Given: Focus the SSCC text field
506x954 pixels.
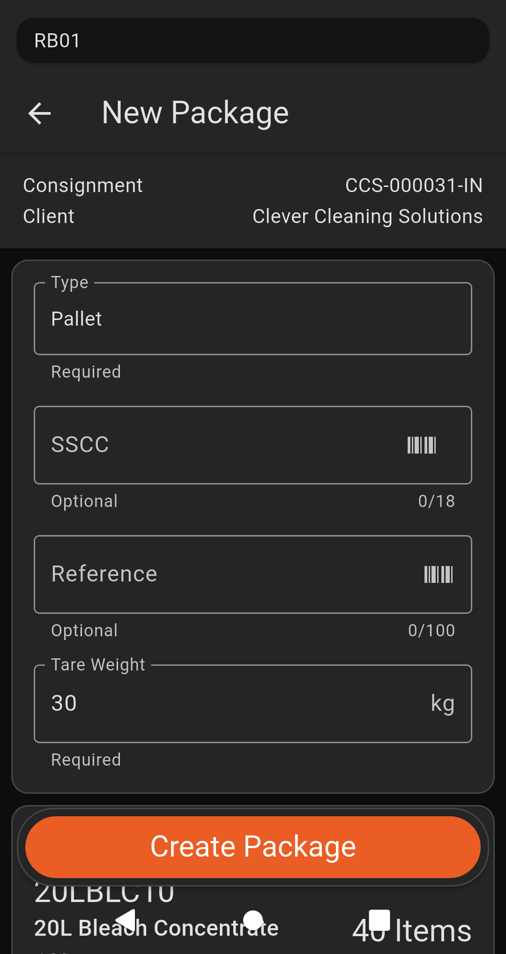Looking at the screenshot, I should [x=216, y=445].
